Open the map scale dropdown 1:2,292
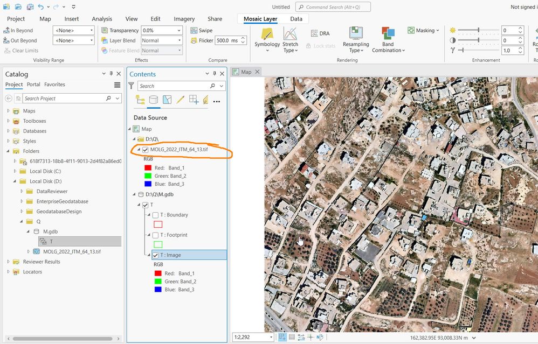 coord(271,338)
